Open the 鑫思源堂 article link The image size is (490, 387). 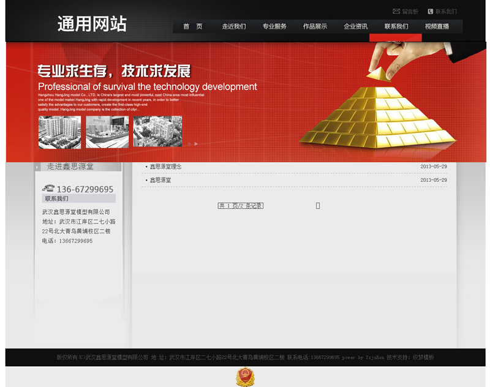pyautogui.click(x=160, y=180)
